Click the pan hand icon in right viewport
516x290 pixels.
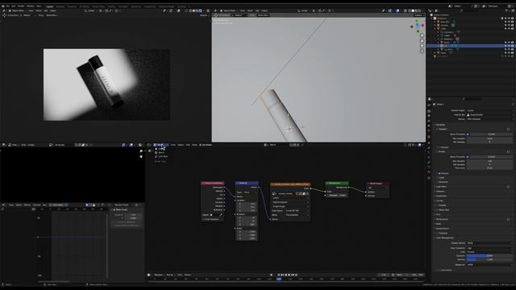(x=422, y=41)
